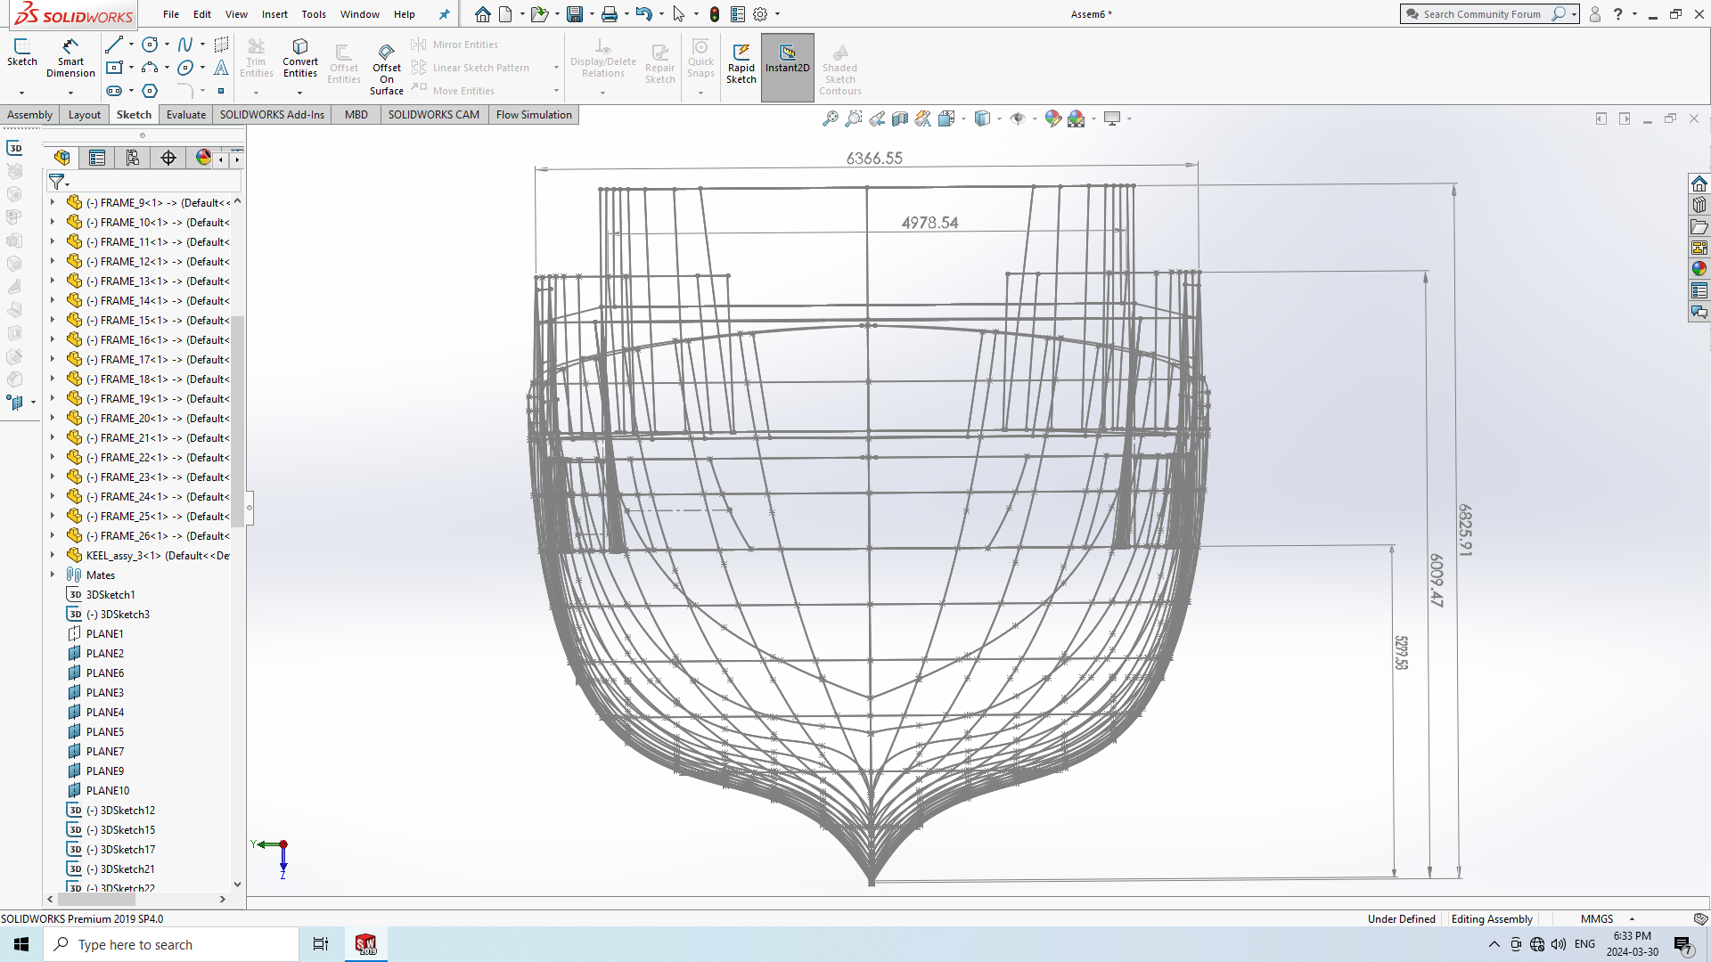Viewport: 1711px width, 962px height.
Task: Expand the Mates folder
Action: 53,575
